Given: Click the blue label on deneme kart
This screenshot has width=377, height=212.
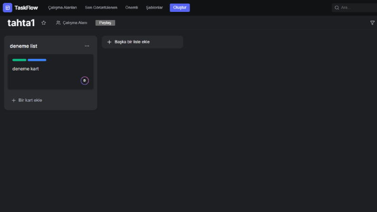Looking at the screenshot, I should tap(37, 60).
